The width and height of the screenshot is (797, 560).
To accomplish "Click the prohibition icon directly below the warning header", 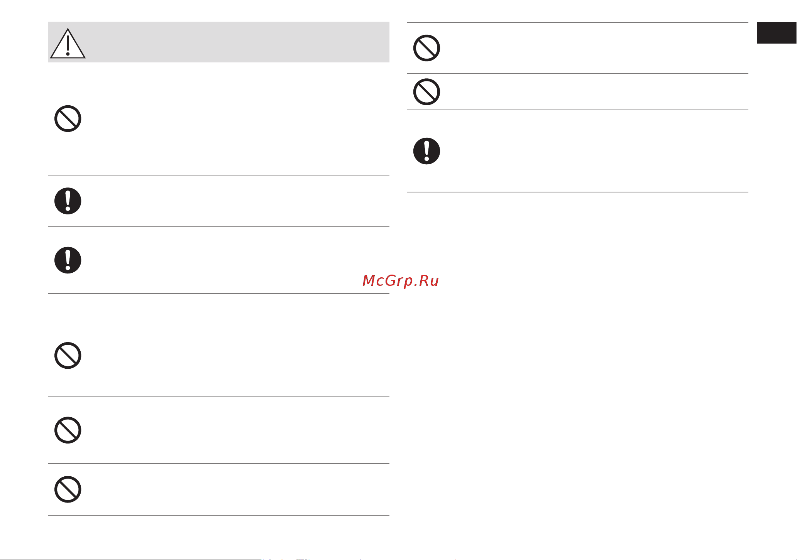I will [x=68, y=118].
